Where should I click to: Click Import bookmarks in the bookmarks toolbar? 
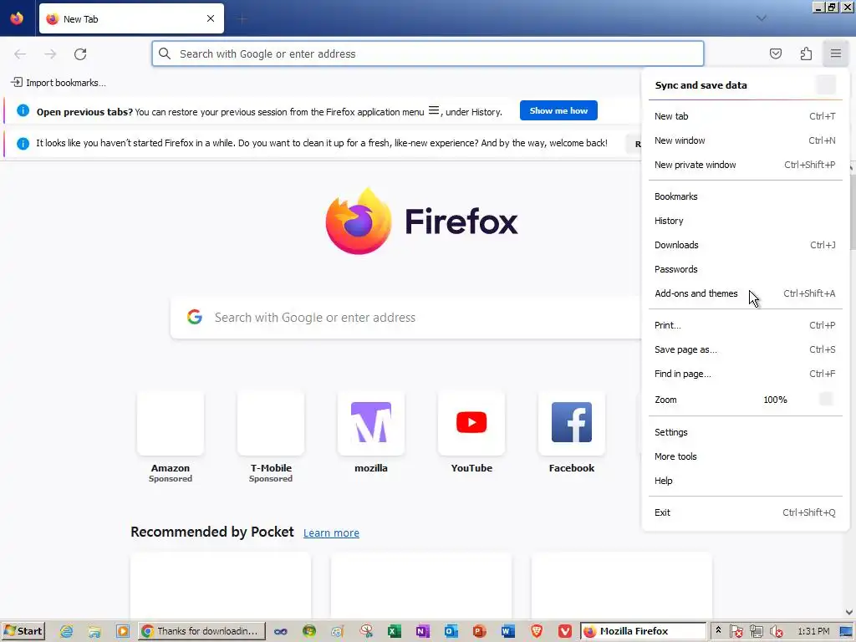tap(59, 83)
